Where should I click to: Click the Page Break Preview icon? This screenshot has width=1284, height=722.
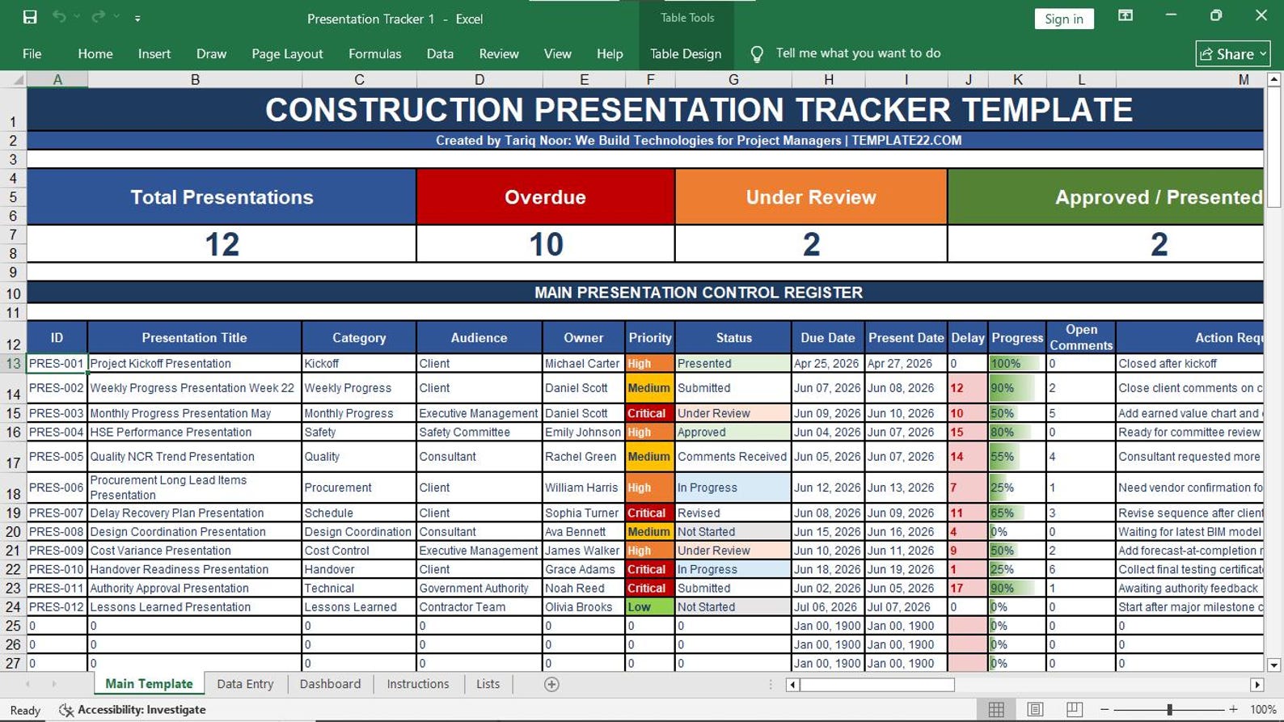click(x=1074, y=709)
